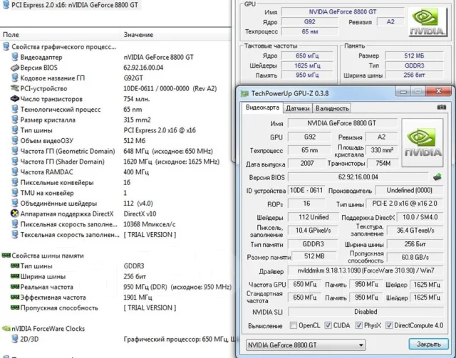456x358 pixels.
Task: Select the nVIDIA ForceWare Clocks group
Action: point(48,329)
